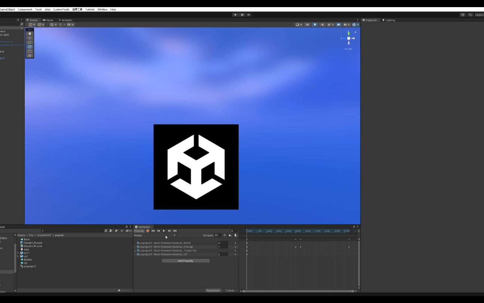Toggle Scene view lighting
Viewport: 484px width, 303px height.
315,24
